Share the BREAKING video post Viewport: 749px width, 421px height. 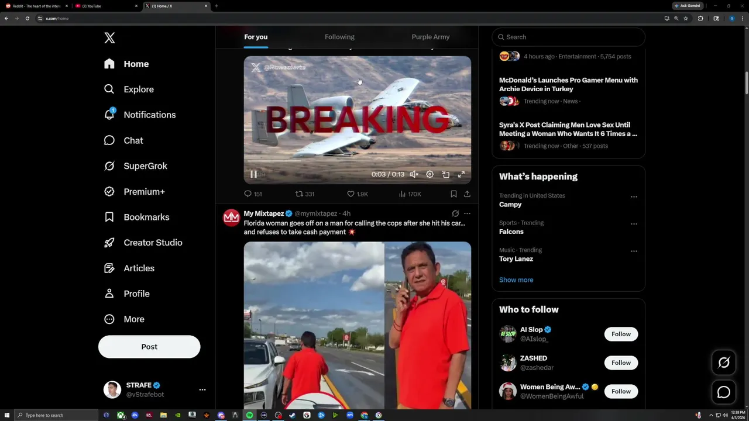[x=467, y=194]
